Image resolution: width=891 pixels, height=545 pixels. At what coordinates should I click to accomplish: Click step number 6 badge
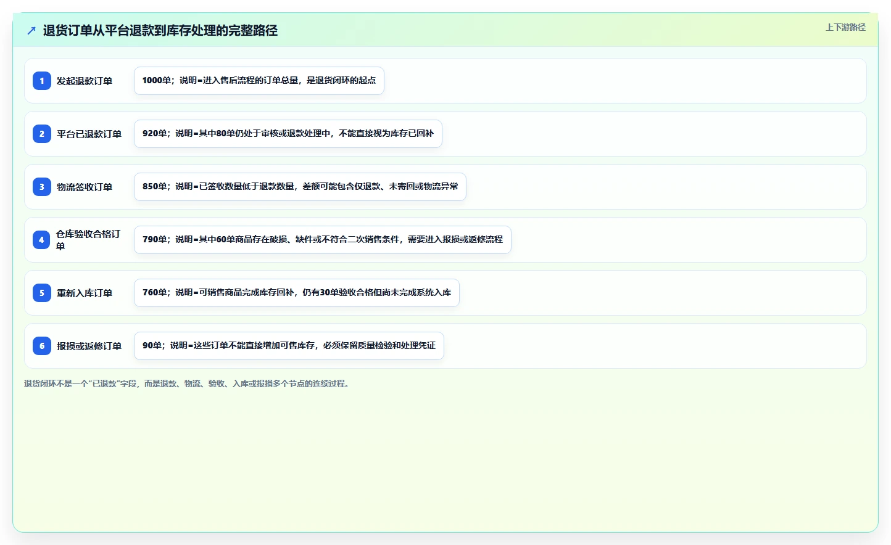(x=42, y=346)
